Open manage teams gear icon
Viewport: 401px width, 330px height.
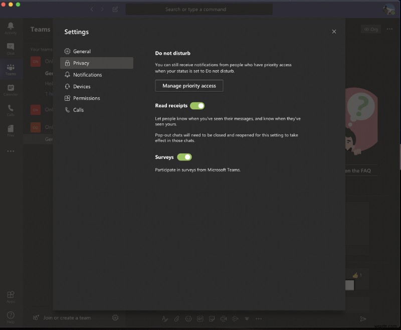pyautogui.click(x=115, y=318)
